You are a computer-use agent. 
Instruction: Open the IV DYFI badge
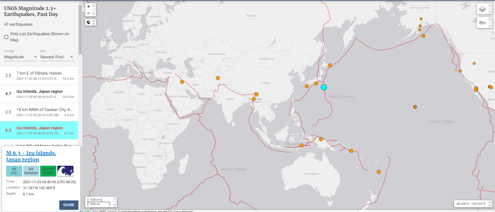pos(14,171)
